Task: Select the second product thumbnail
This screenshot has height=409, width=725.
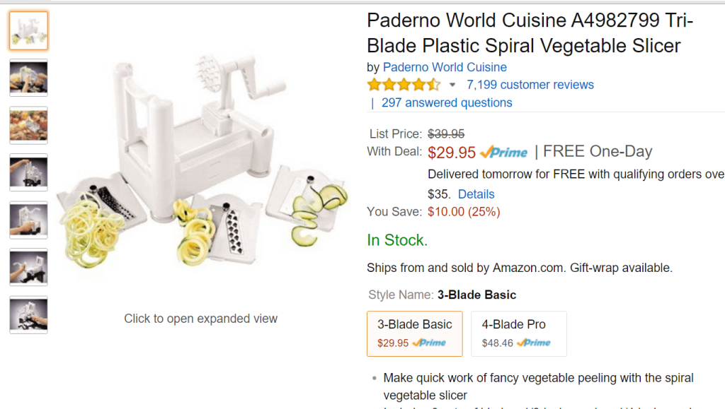Action: [28, 78]
